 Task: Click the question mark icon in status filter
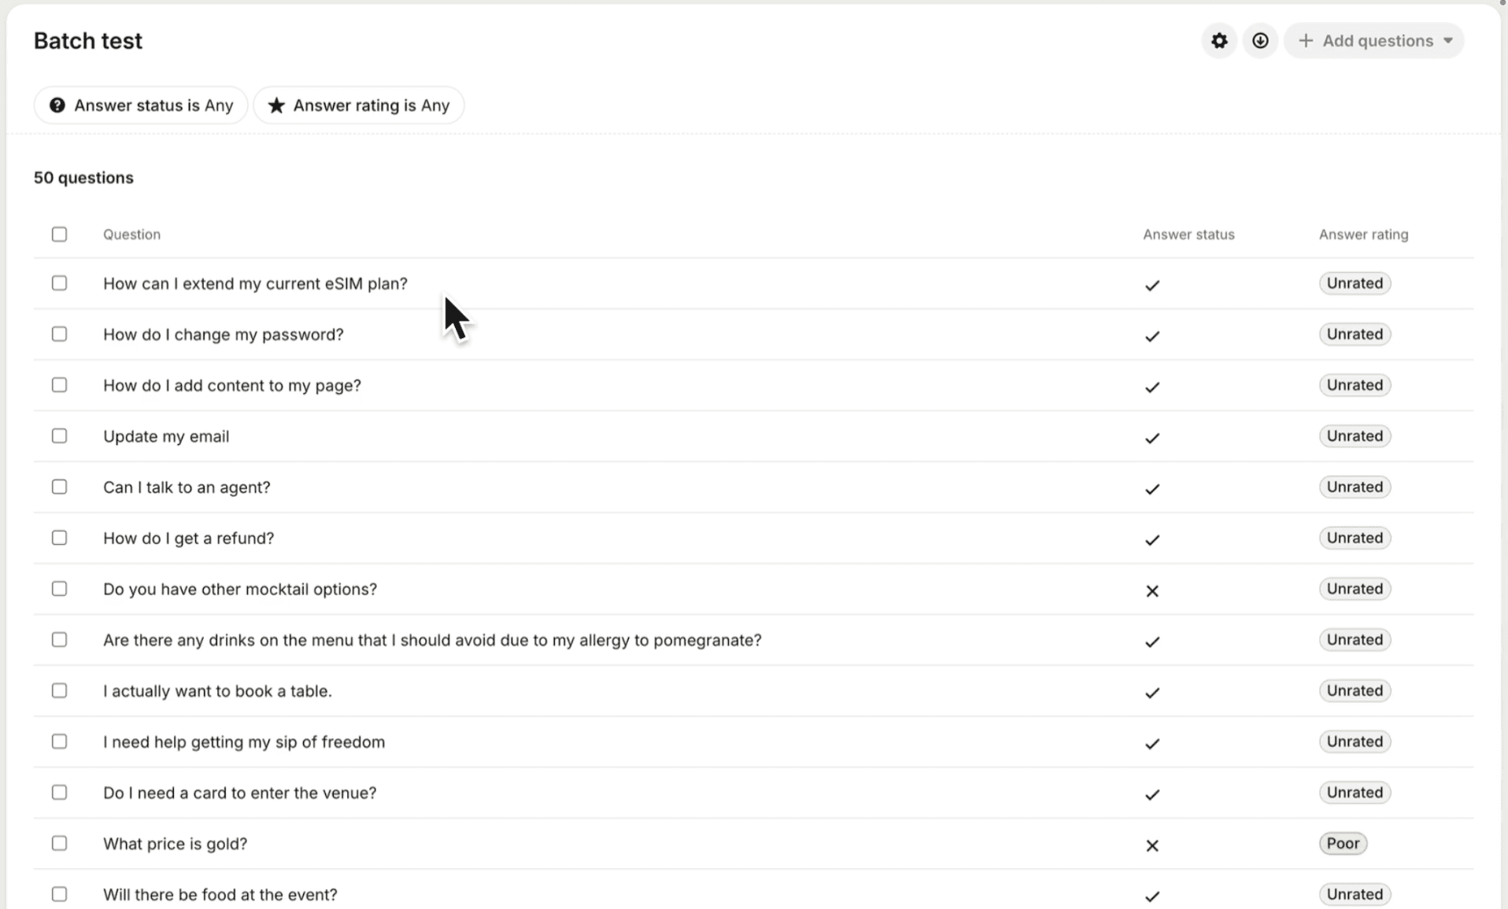(x=57, y=105)
